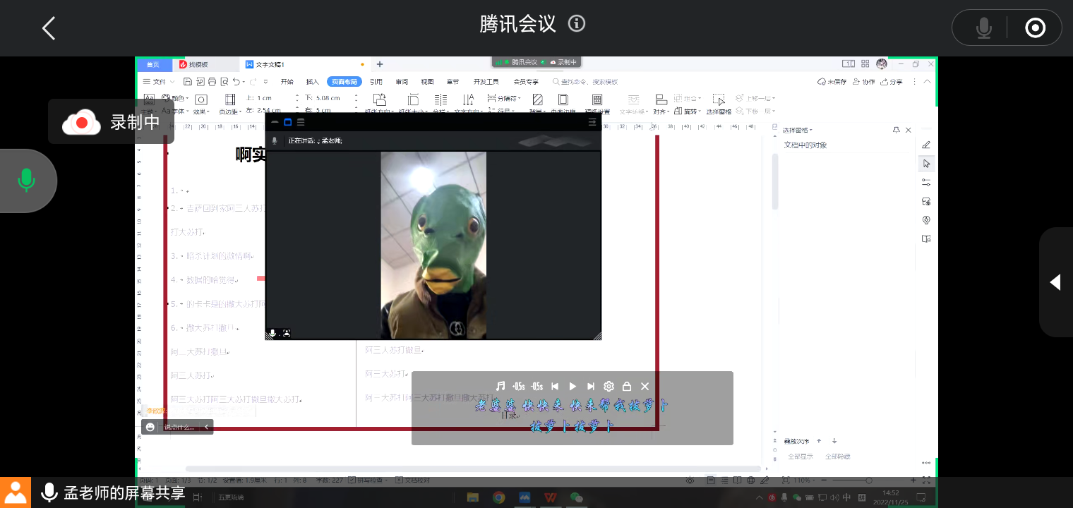Open Chrome from the taskbar

[499, 497]
